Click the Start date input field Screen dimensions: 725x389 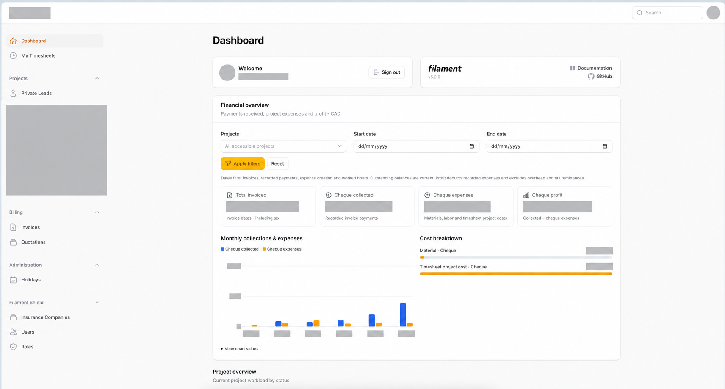tap(416, 146)
